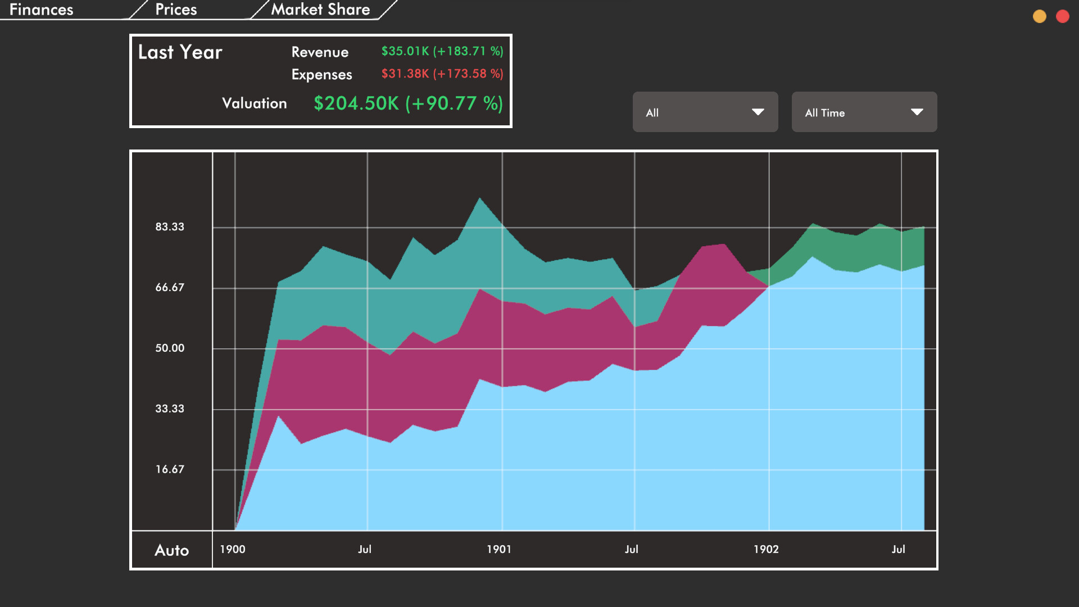The height and width of the screenshot is (607, 1079).
Task: Click the arrow icon on All Time dropdown
Action: pyautogui.click(x=917, y=112)
